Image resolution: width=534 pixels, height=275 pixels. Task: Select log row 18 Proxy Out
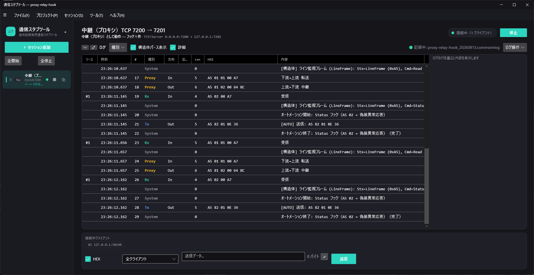click(253, 87)
